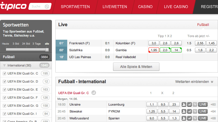Click the person icon in Ukraine row
218x122 pixels.
(x=184, y=104)
